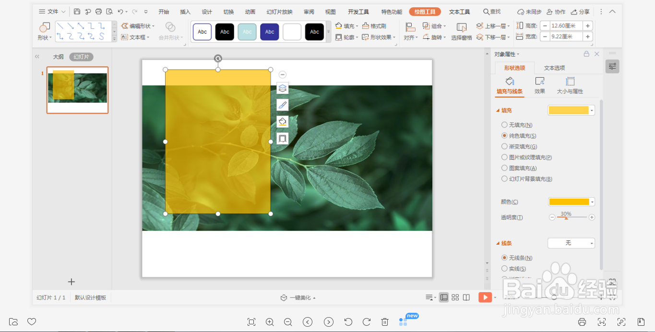Select Picture or texture fill option
The image size is (655, 332).
(504, 157)
